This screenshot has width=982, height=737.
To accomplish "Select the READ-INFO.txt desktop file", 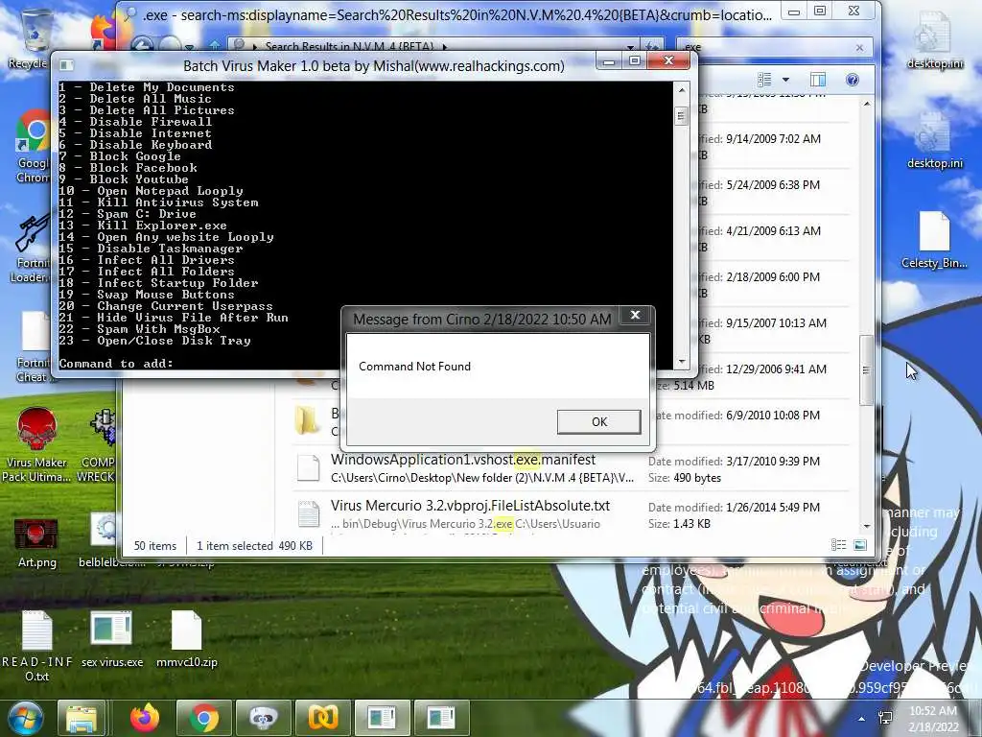I will [x=36, y=647].
